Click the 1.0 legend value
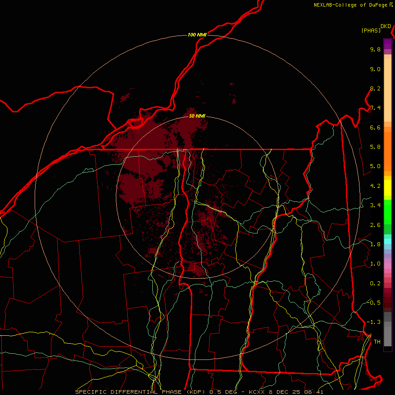The image size is (395, 395). (375, 264)
